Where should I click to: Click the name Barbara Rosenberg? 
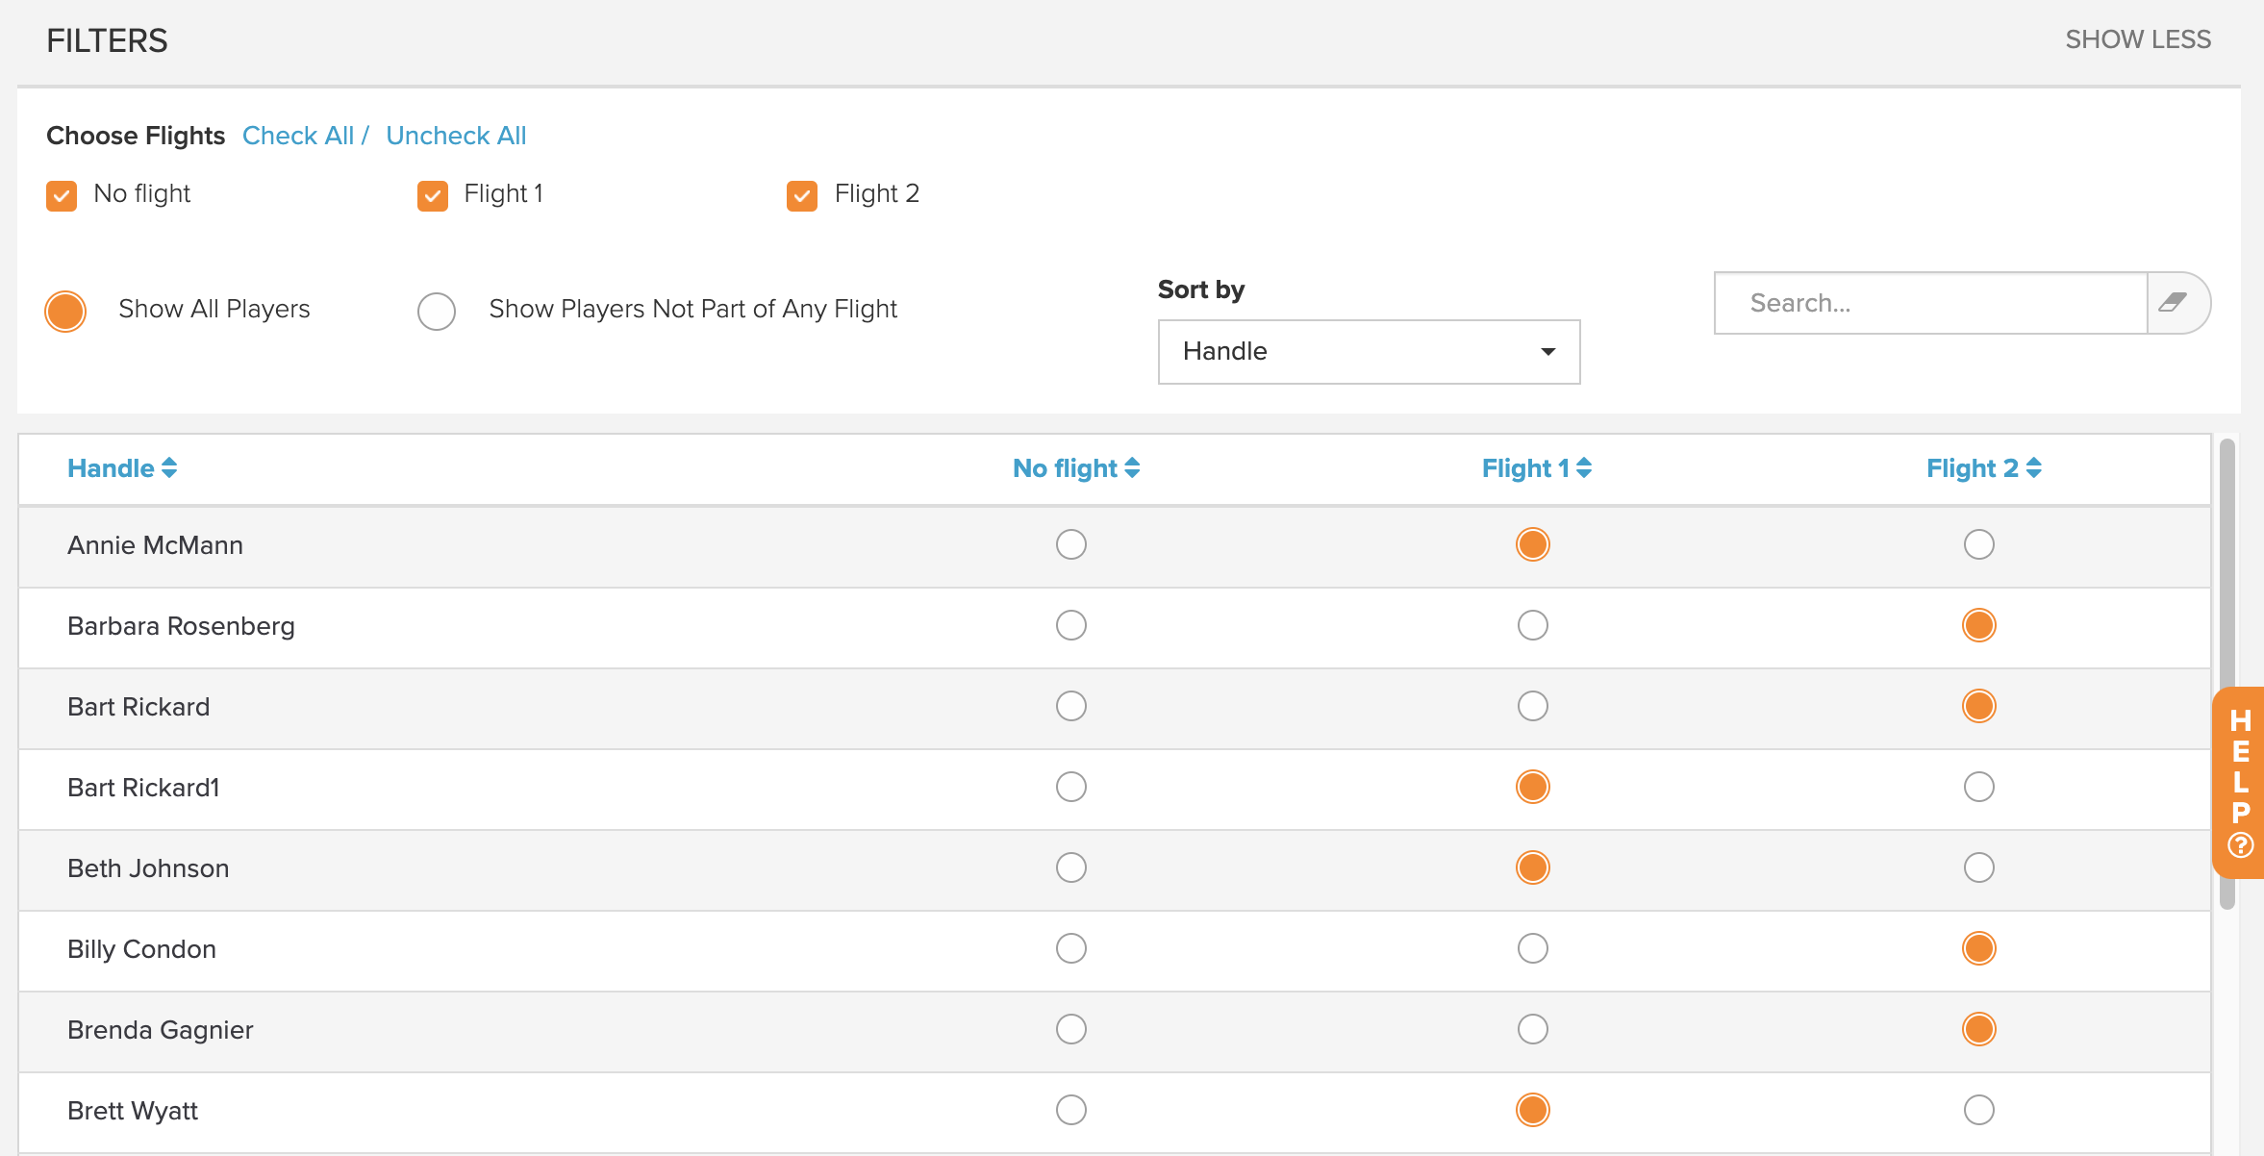point(181,626)
